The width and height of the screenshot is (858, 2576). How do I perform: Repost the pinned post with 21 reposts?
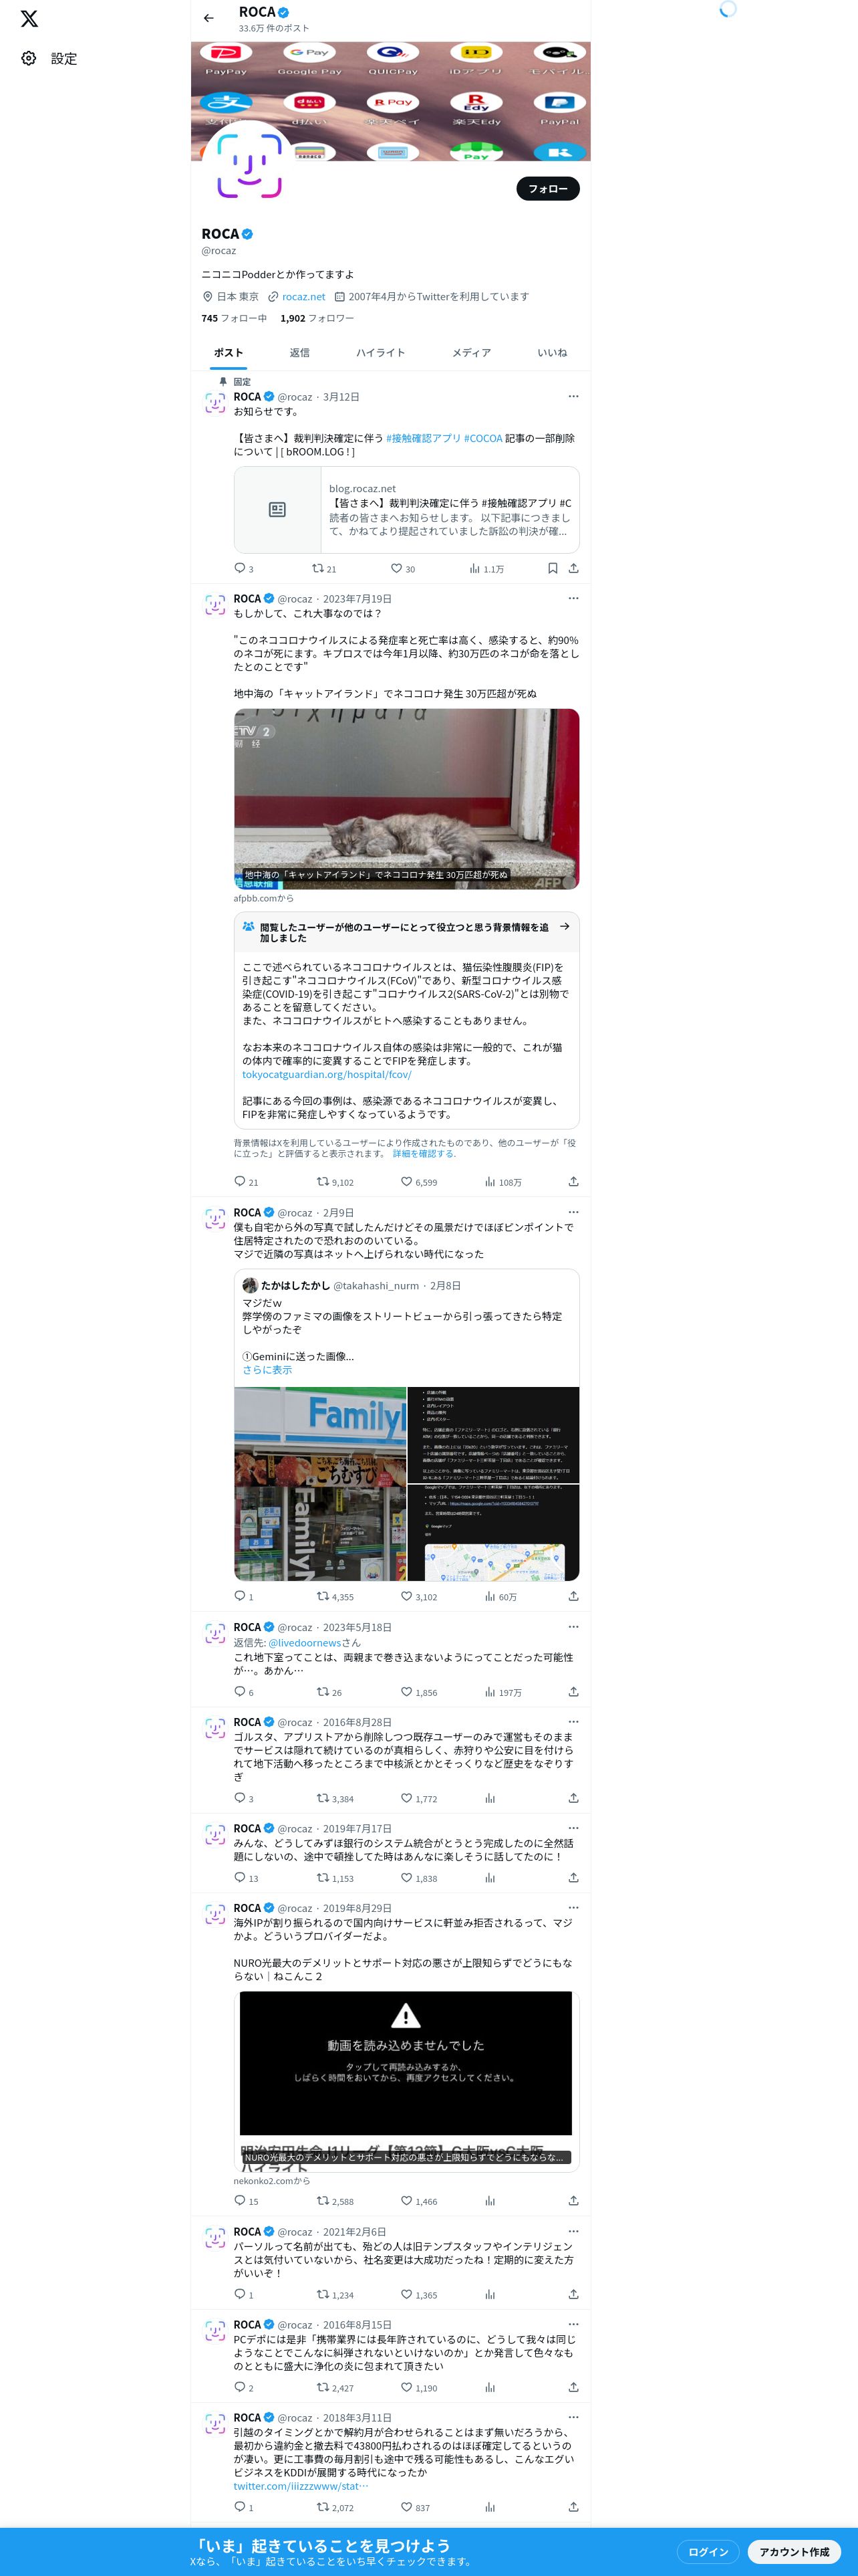pyautogui.click(x=323, y=568)
